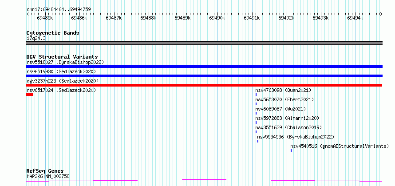Click the blue marker under nsv4540516
Viewport: 395px width, 186px height.
[291, 150]
